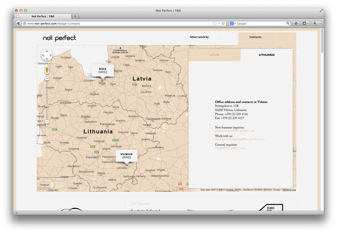Click the Street View pegman icon
Viewport: 337px width, 233px height.
click(47, 70)
